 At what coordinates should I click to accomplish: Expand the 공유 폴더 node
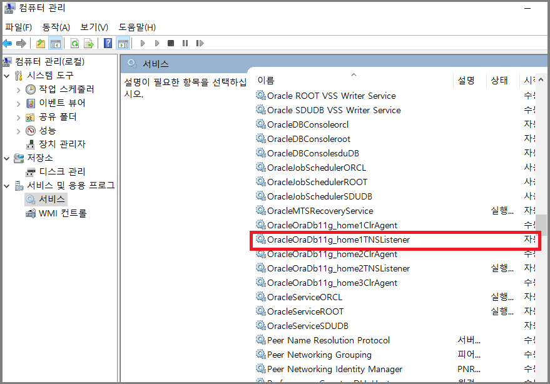(18, 118)
